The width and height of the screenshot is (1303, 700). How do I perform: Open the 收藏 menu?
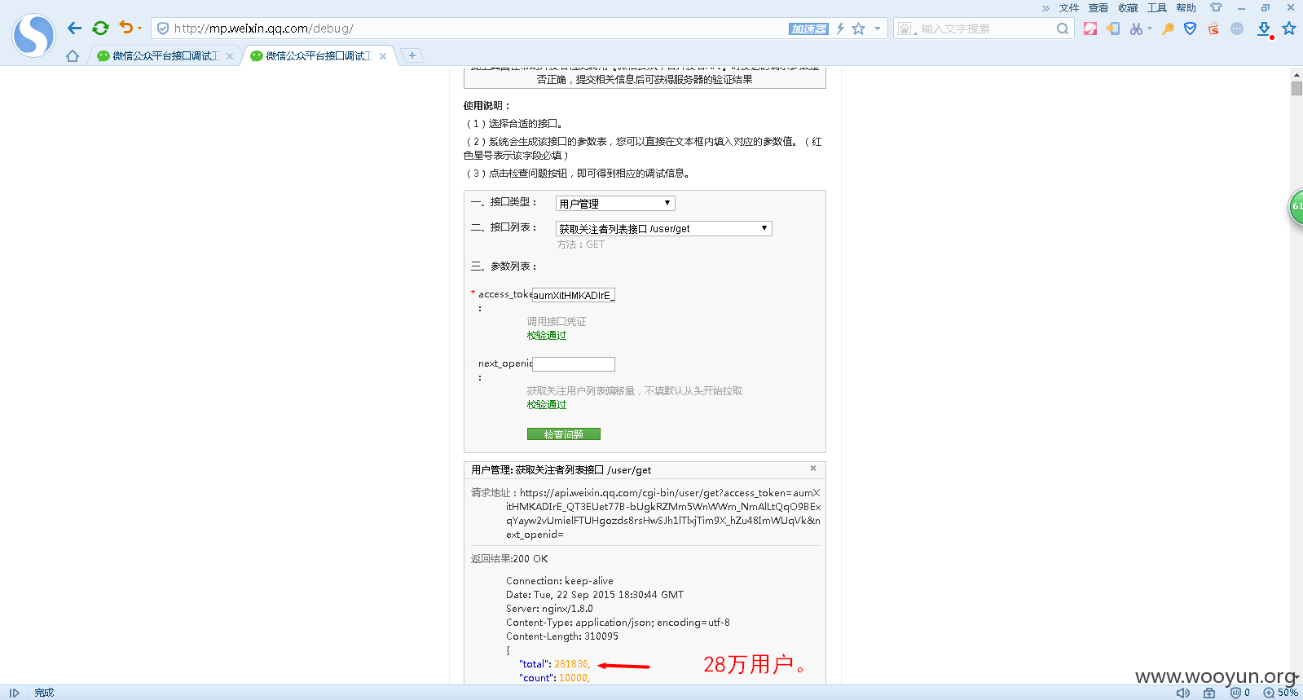(x=1128, y=8)
